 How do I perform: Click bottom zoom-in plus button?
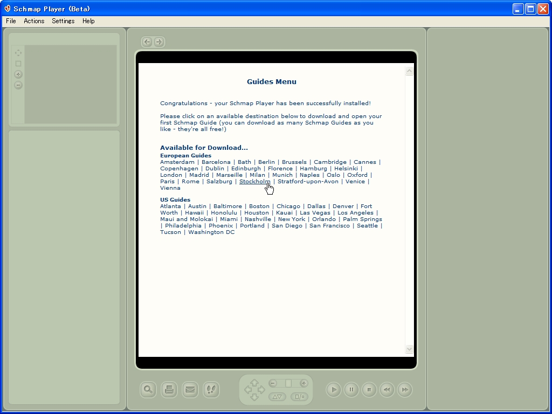304,383
